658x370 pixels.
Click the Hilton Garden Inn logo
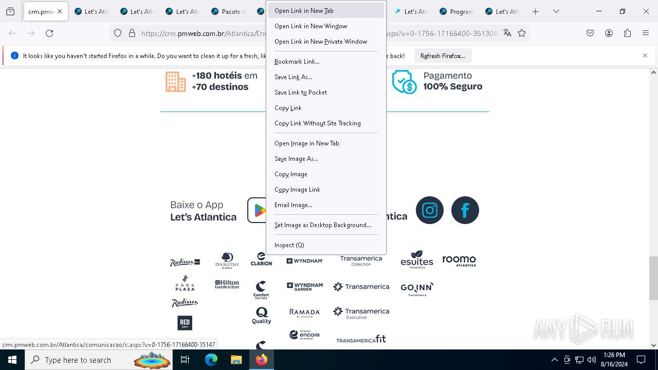click(227, 284)
